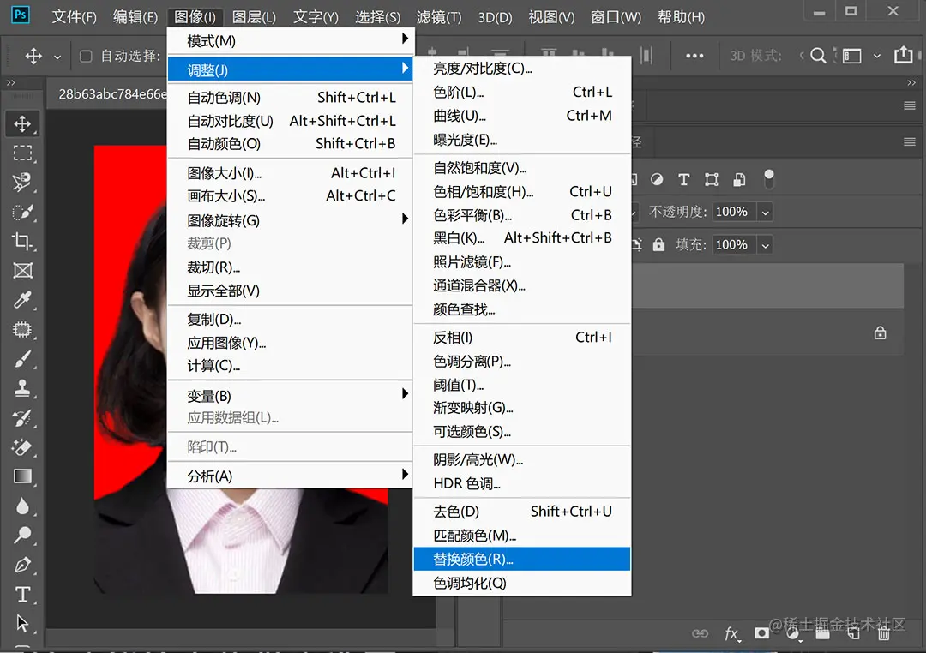This screenshot has width=926, height=653.
Task: Click the Search magnifier icon in options bar
Action: coord(818,56)
